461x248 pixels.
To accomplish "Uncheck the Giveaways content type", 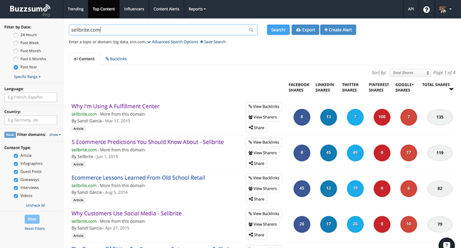I will pyautogui.click(x=16, y=180).
